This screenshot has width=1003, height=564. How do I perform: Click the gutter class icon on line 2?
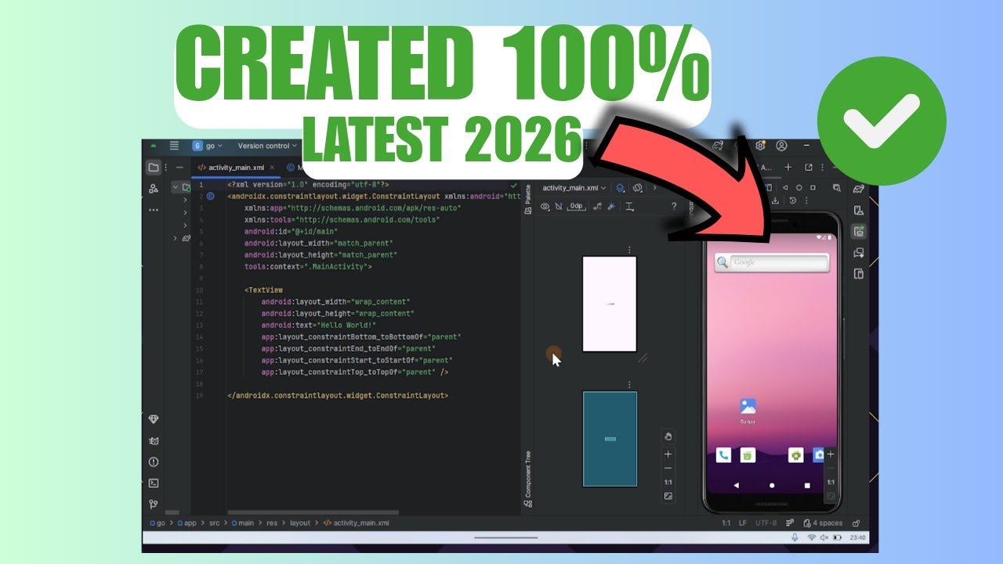click(211, 196)
